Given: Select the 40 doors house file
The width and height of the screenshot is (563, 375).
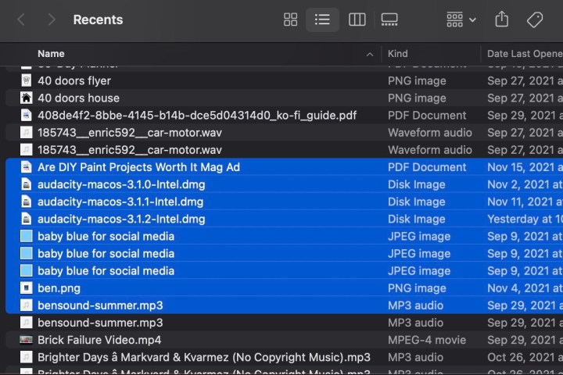Looking at the screenshot, I should click(78, 98).
